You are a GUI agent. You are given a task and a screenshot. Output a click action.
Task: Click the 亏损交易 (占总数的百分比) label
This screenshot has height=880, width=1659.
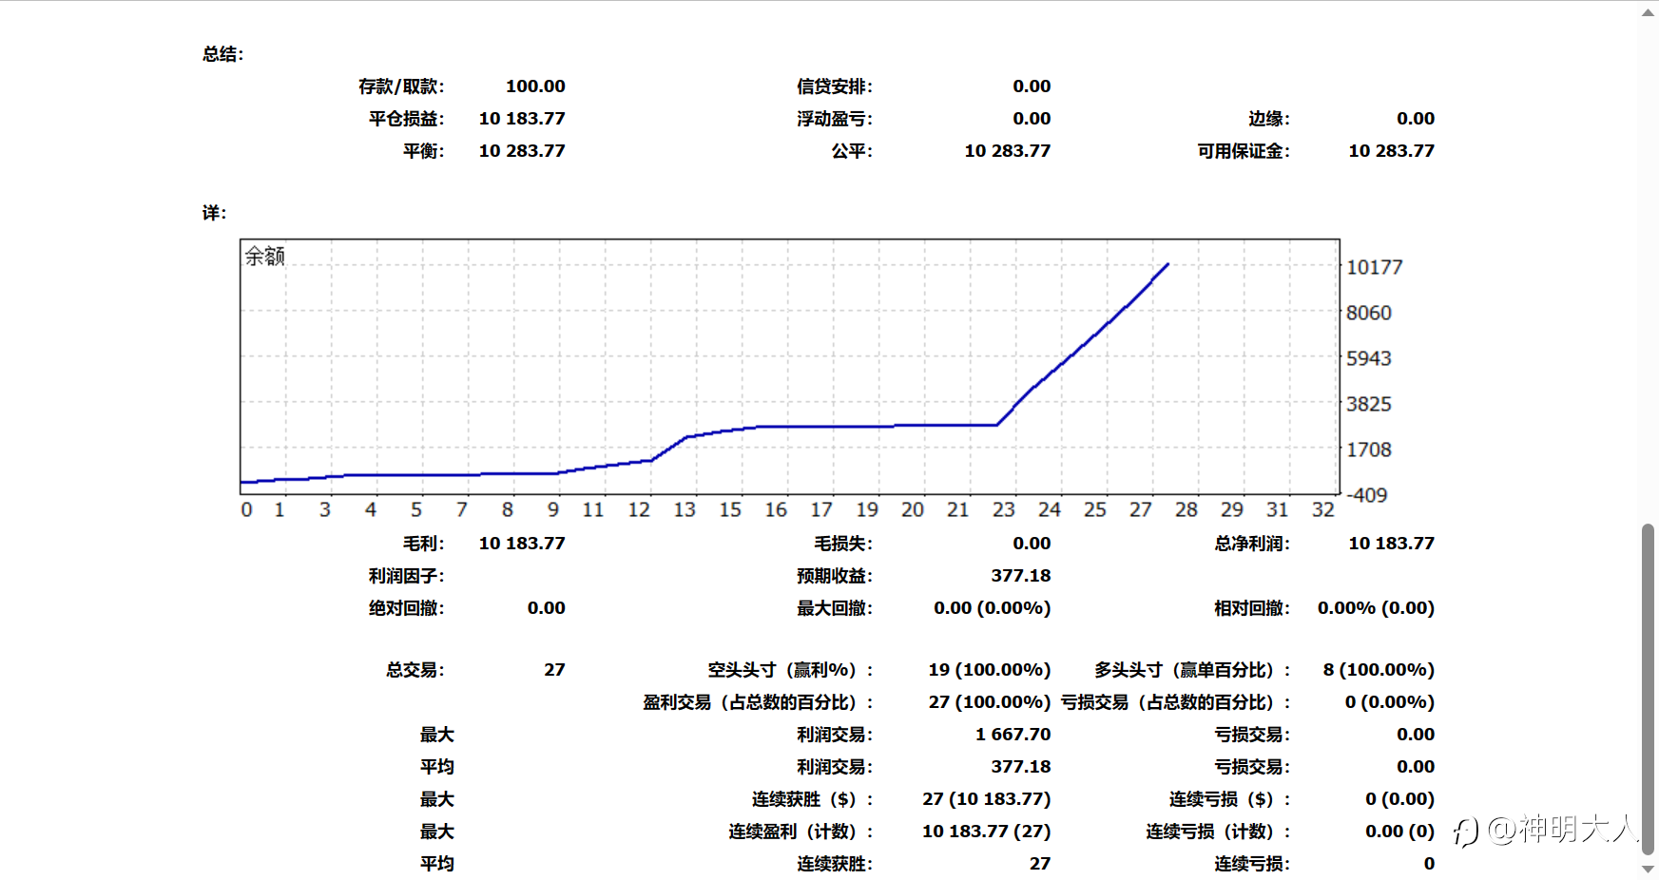pyautogui.click(x=1176, y=702)
